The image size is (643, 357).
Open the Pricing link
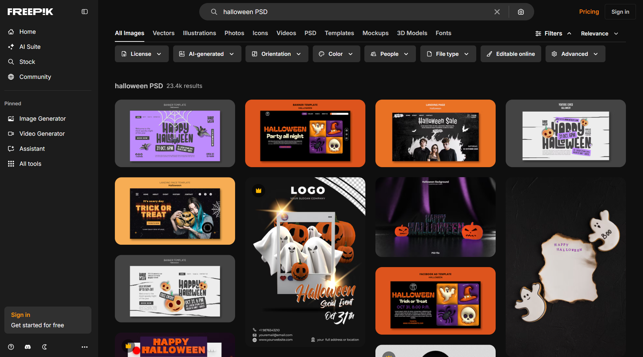coord(589,12)
